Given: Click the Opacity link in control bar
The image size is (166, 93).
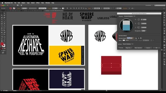Looking at the screenshot, I should [50, 8].
